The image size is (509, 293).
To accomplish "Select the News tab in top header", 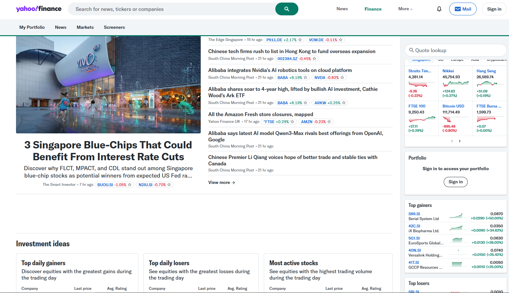I will (342, 9).
